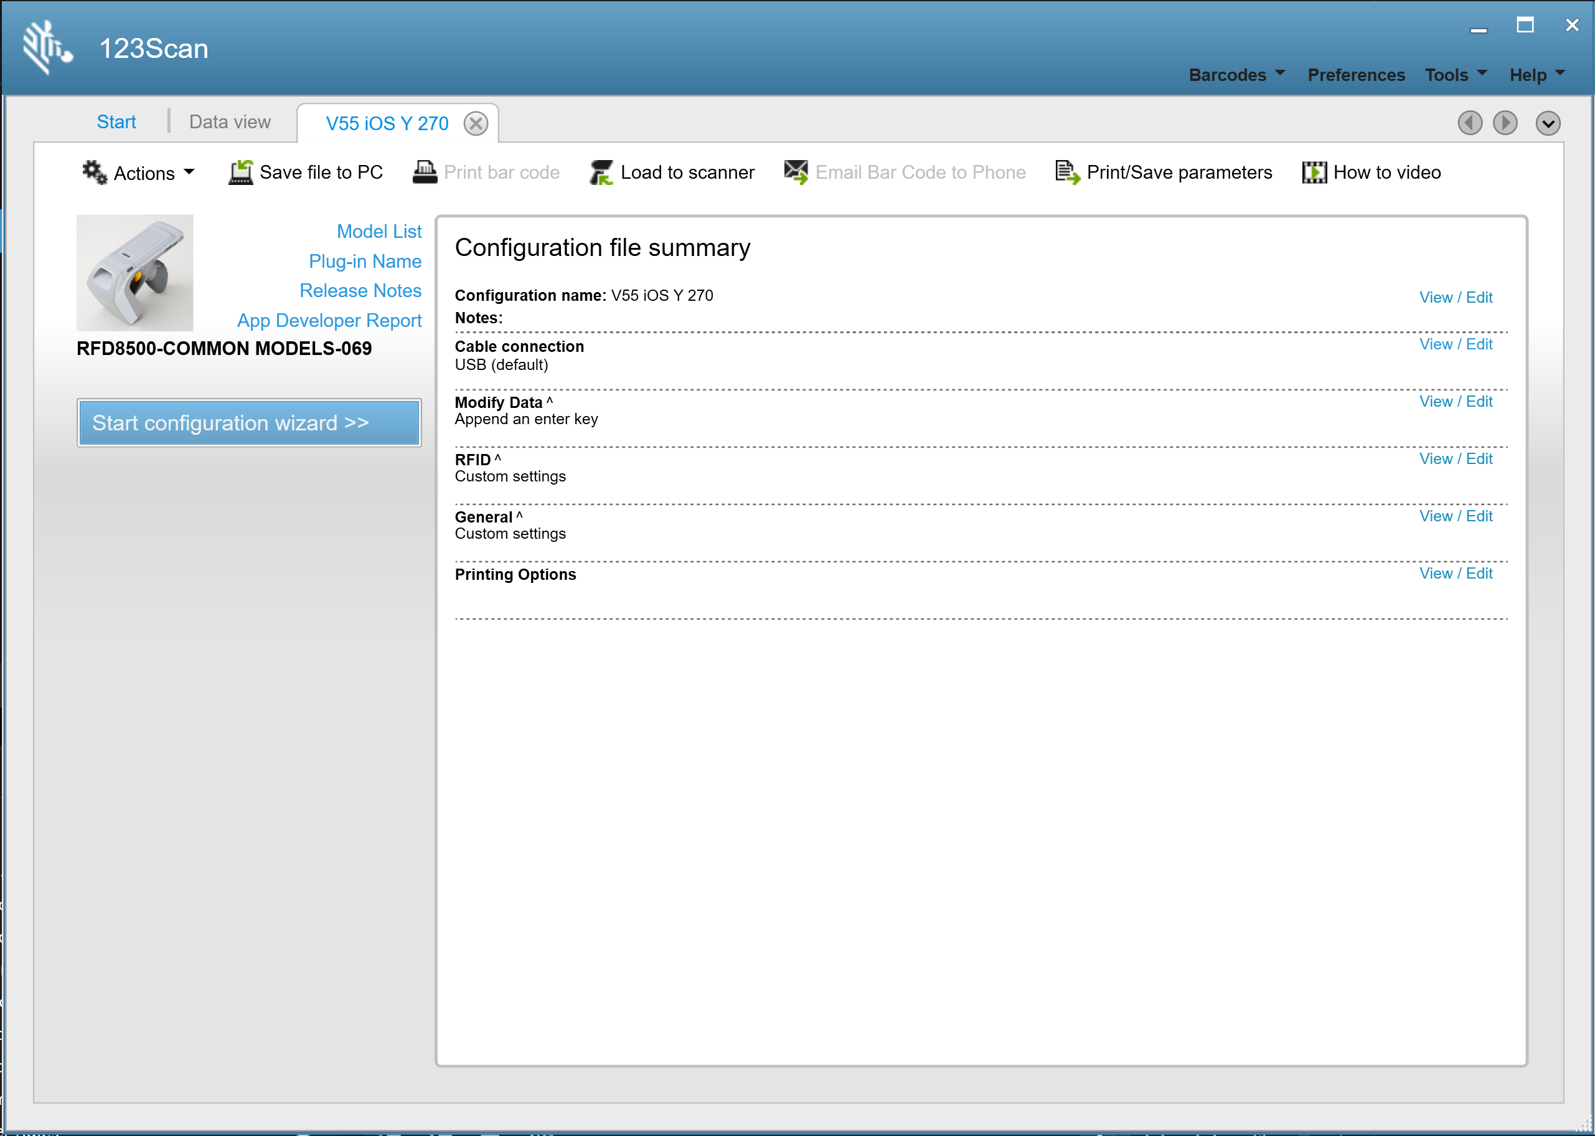
Task: Click the Print bar code printer icon
Action: click(x=425, y=172)
